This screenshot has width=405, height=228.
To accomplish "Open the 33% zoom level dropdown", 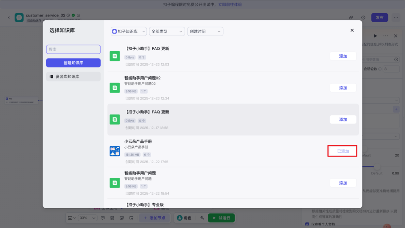I will 82,218.
